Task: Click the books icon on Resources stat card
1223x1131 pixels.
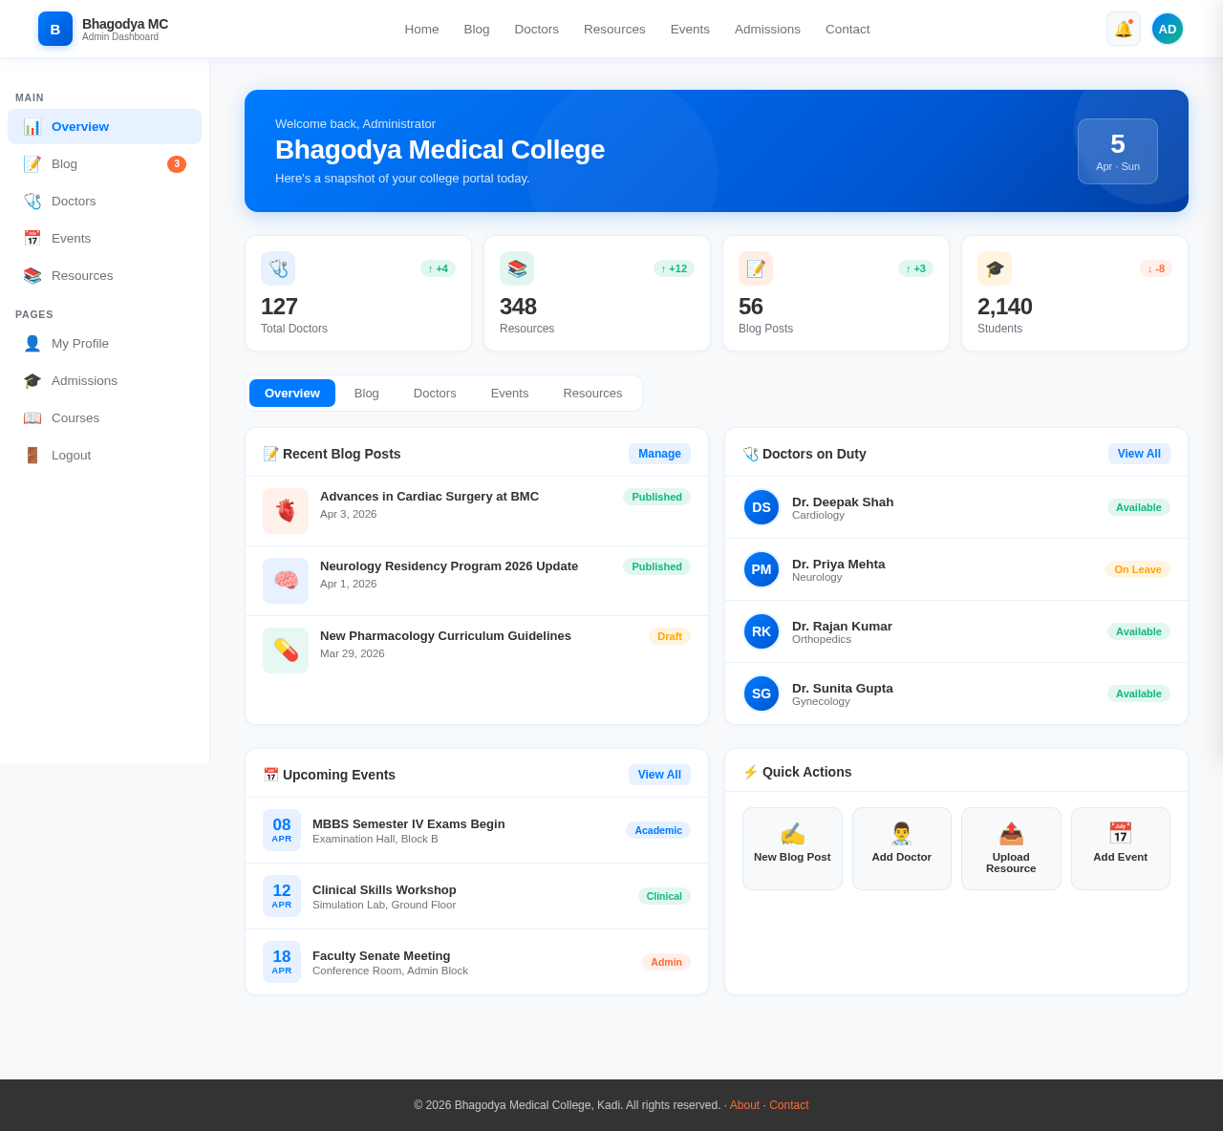Action: point(517,268)
